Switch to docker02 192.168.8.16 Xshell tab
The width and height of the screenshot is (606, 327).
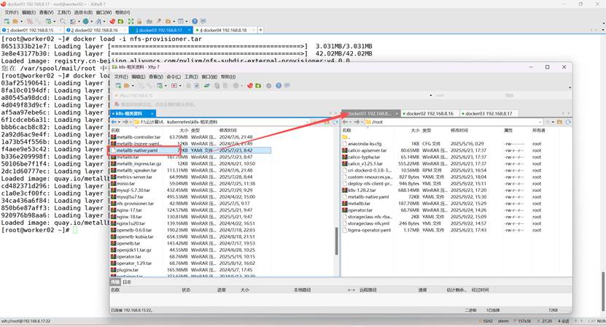click(95, 30)
